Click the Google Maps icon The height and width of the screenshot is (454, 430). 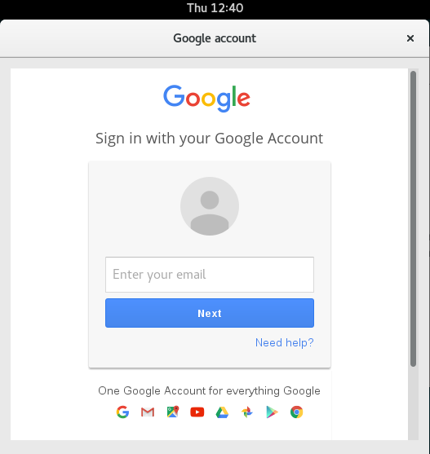point(173,412)
